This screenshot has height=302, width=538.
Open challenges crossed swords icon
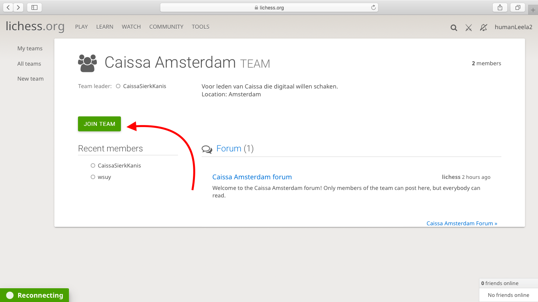coord(469,28)
